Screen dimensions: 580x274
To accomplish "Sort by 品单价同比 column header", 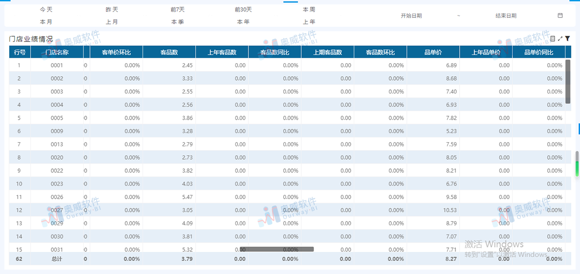I will [539, 52].
